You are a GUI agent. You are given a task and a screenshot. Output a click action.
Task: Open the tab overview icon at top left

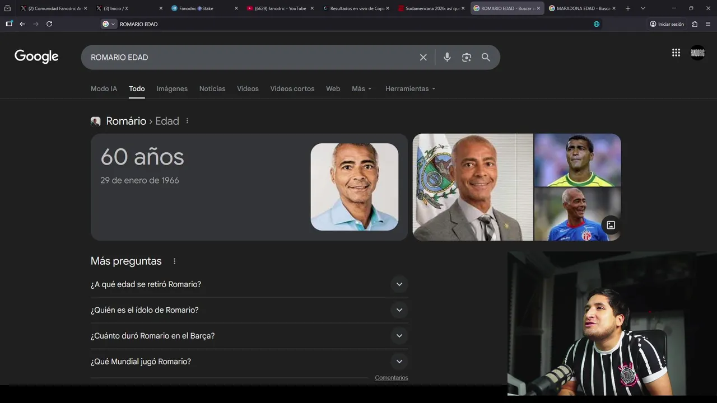point(7,8)
